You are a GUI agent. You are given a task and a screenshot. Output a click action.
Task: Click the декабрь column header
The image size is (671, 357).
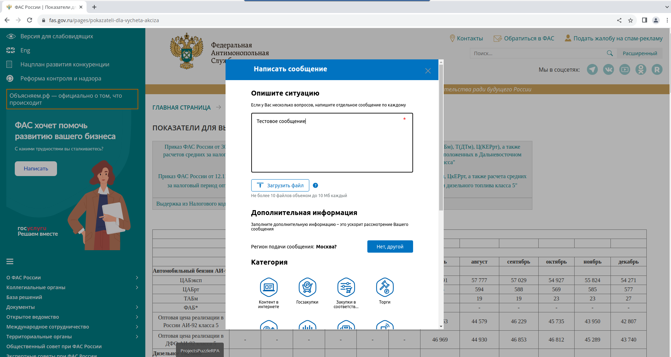pos(628,262)
